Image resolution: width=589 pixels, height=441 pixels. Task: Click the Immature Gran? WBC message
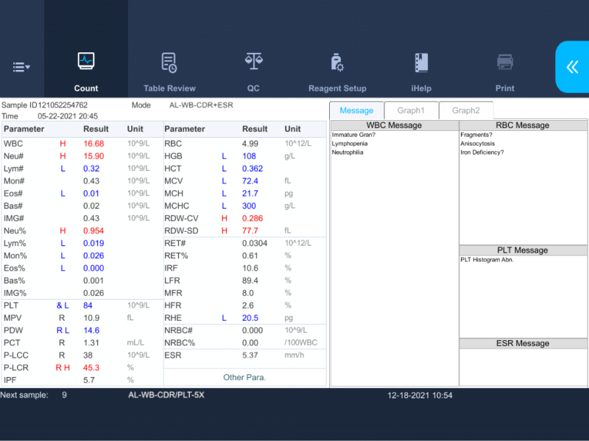click(x=354, y=135)
